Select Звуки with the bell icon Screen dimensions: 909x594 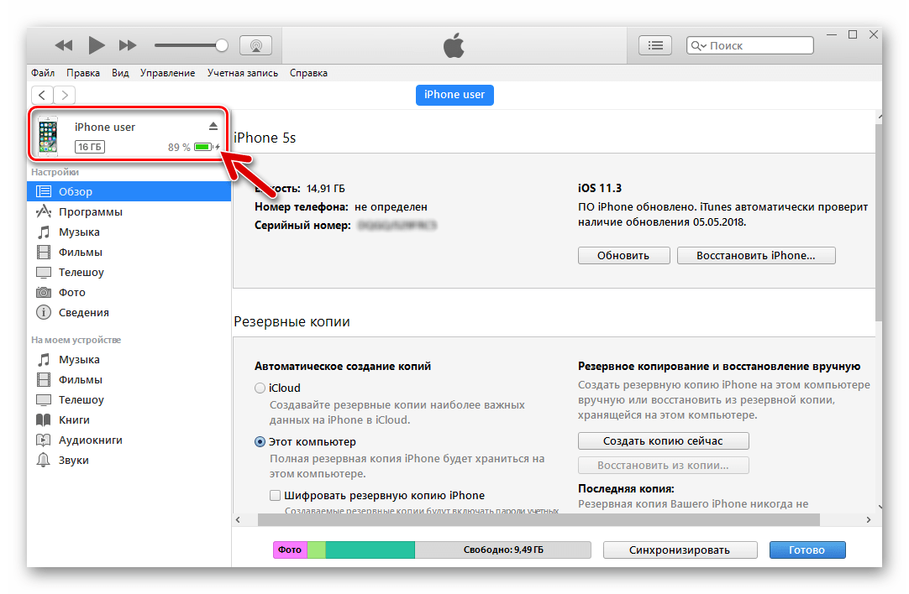click(x=73, y=461)
